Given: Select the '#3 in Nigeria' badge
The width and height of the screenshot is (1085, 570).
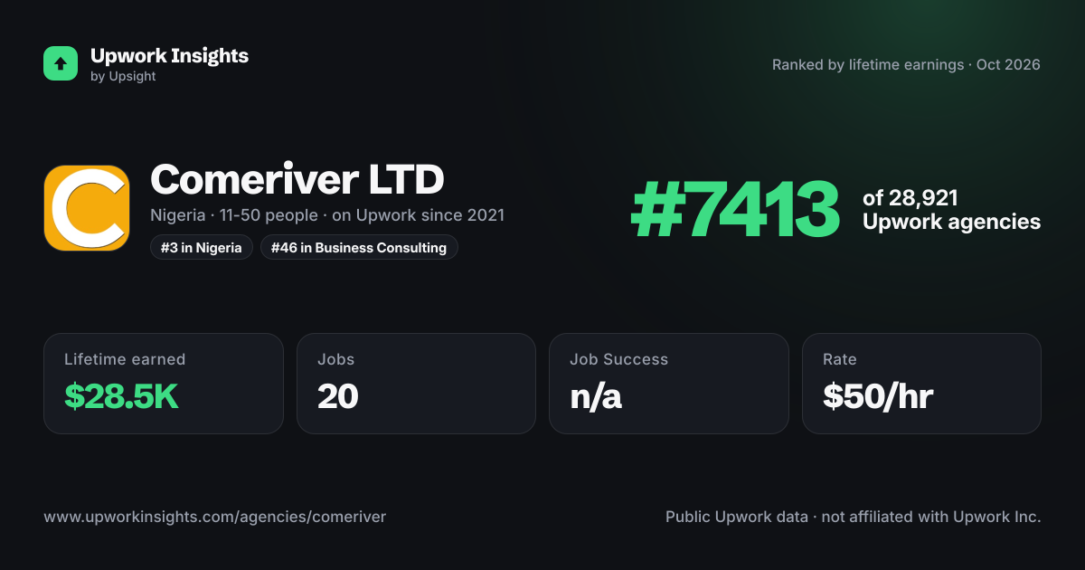Looking at the screenshot, I should (x=202, y=247).
